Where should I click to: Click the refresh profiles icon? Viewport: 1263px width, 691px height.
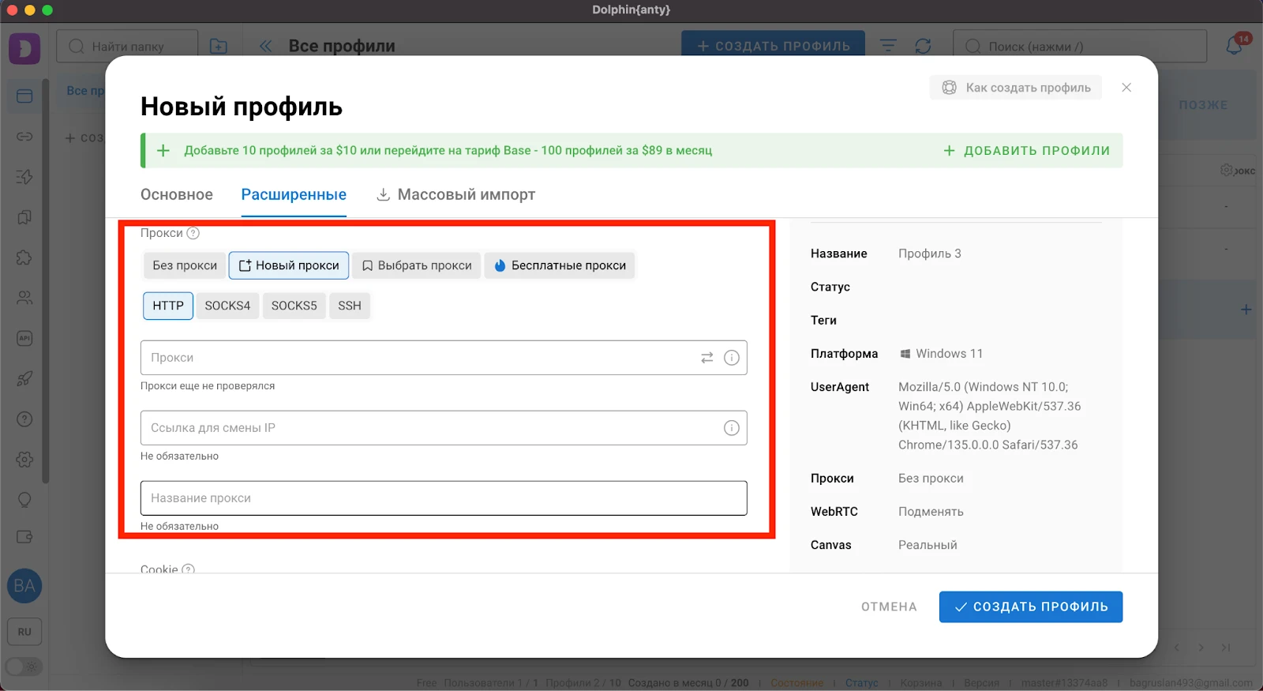click(923, 46)
